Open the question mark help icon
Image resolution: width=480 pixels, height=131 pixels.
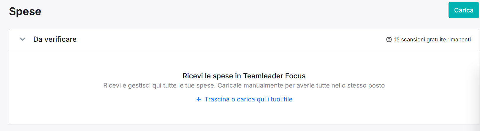pos(389,40)
